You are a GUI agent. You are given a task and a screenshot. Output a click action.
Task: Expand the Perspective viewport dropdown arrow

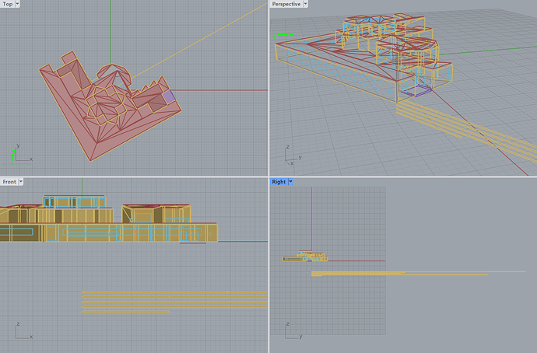[x=306, y=4]
